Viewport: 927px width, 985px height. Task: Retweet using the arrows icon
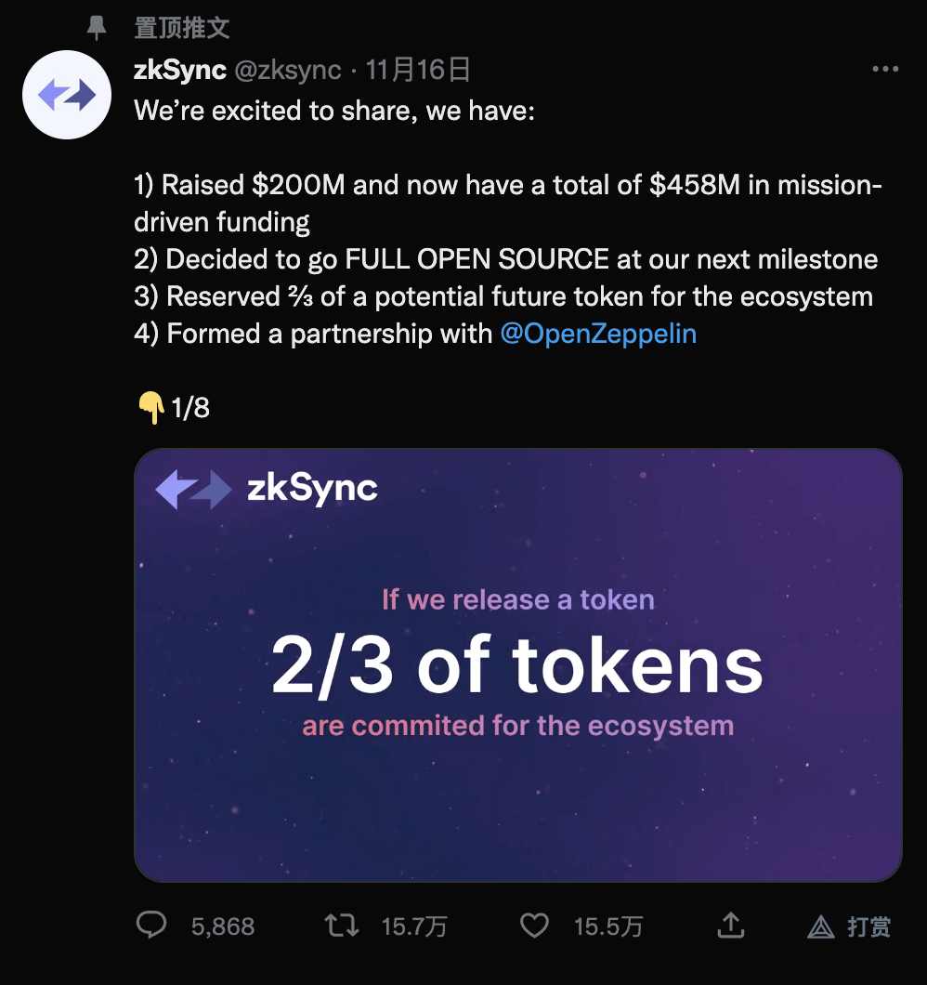point(341,925)
